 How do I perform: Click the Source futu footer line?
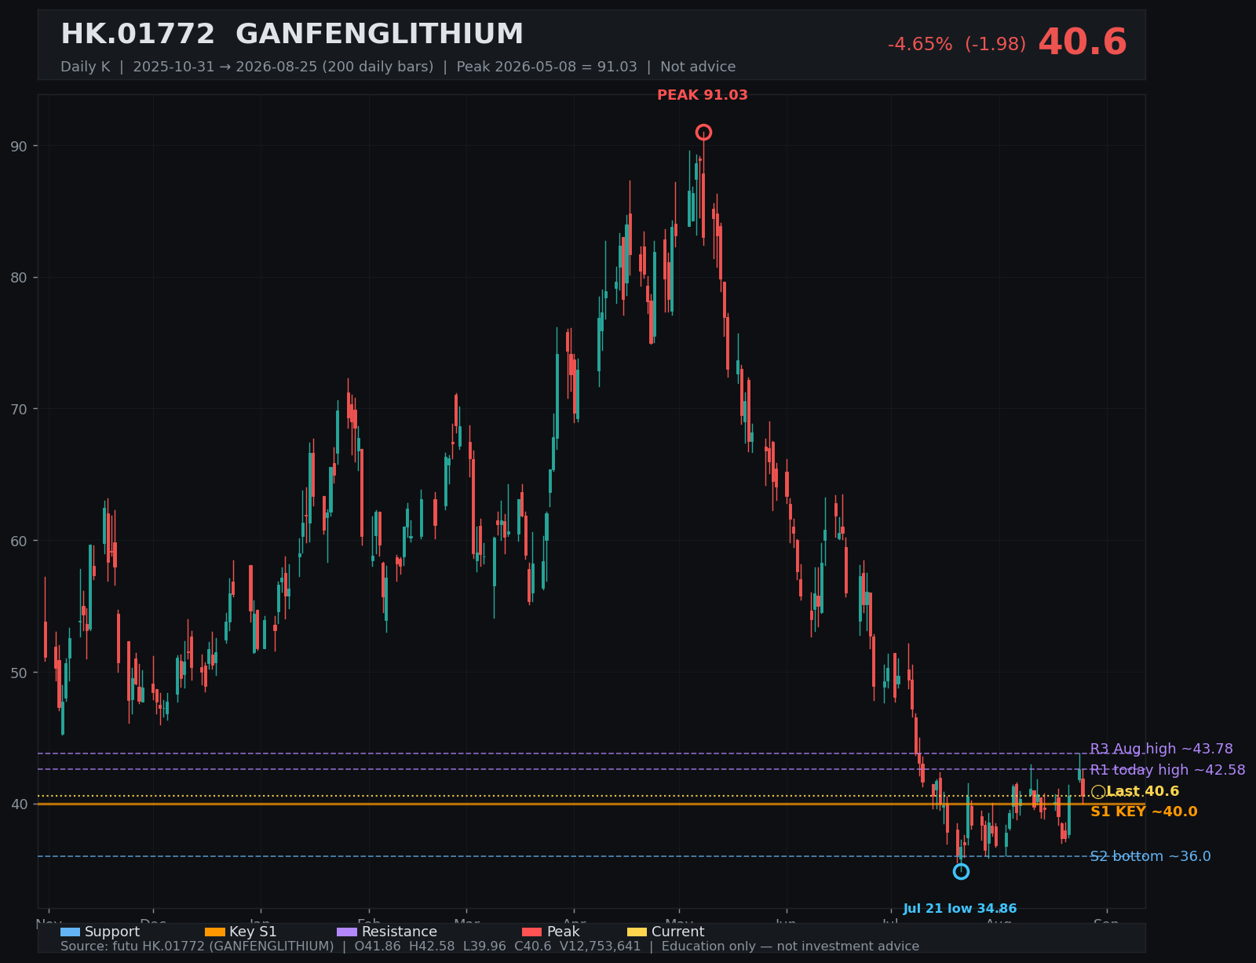pyautogui.click(x=490, y=947)
